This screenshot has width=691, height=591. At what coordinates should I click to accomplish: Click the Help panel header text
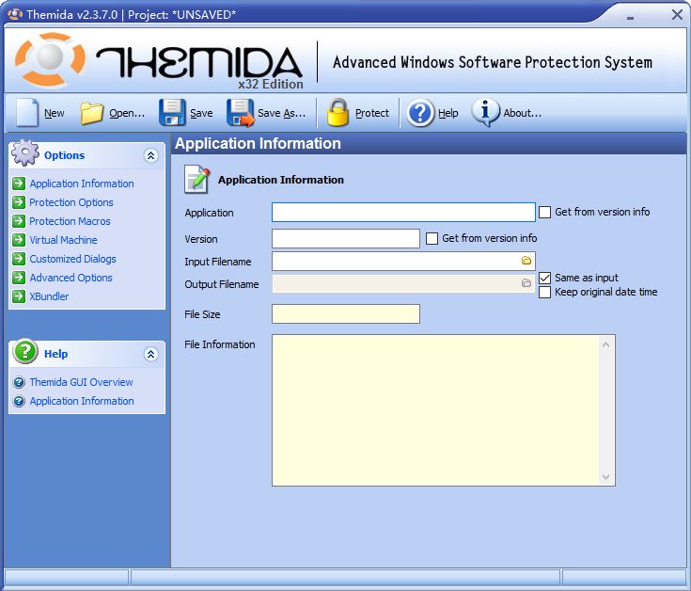point(56,354)
